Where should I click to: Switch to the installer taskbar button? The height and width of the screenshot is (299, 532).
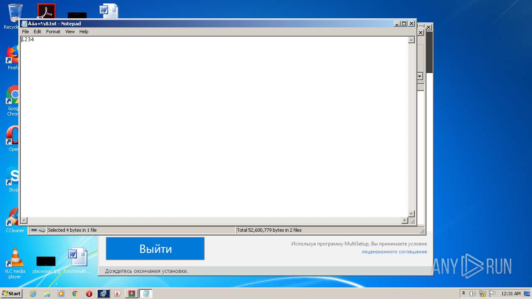pos(103,294)
